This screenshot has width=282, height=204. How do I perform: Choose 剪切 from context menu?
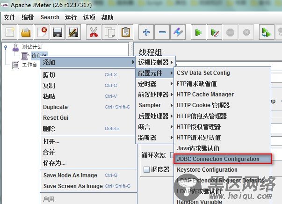pos(87,75)
